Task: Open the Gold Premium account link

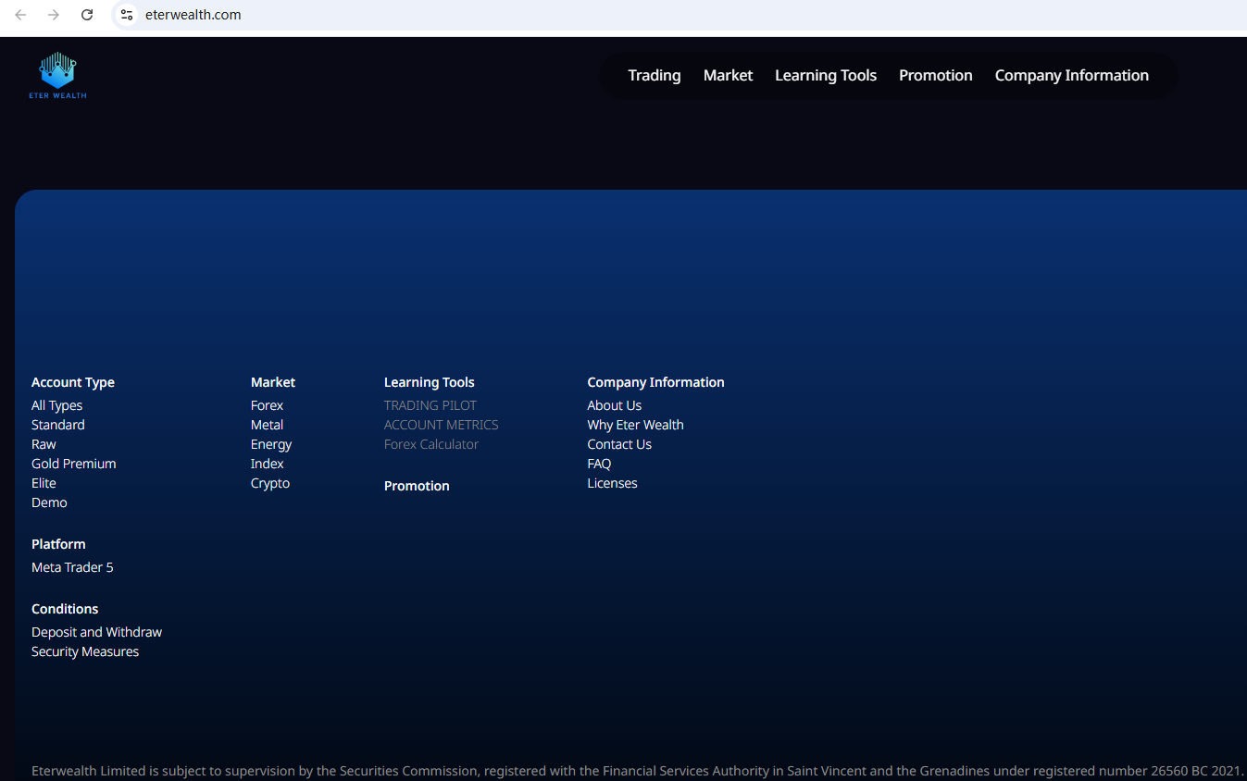Action: coord(73,464)
